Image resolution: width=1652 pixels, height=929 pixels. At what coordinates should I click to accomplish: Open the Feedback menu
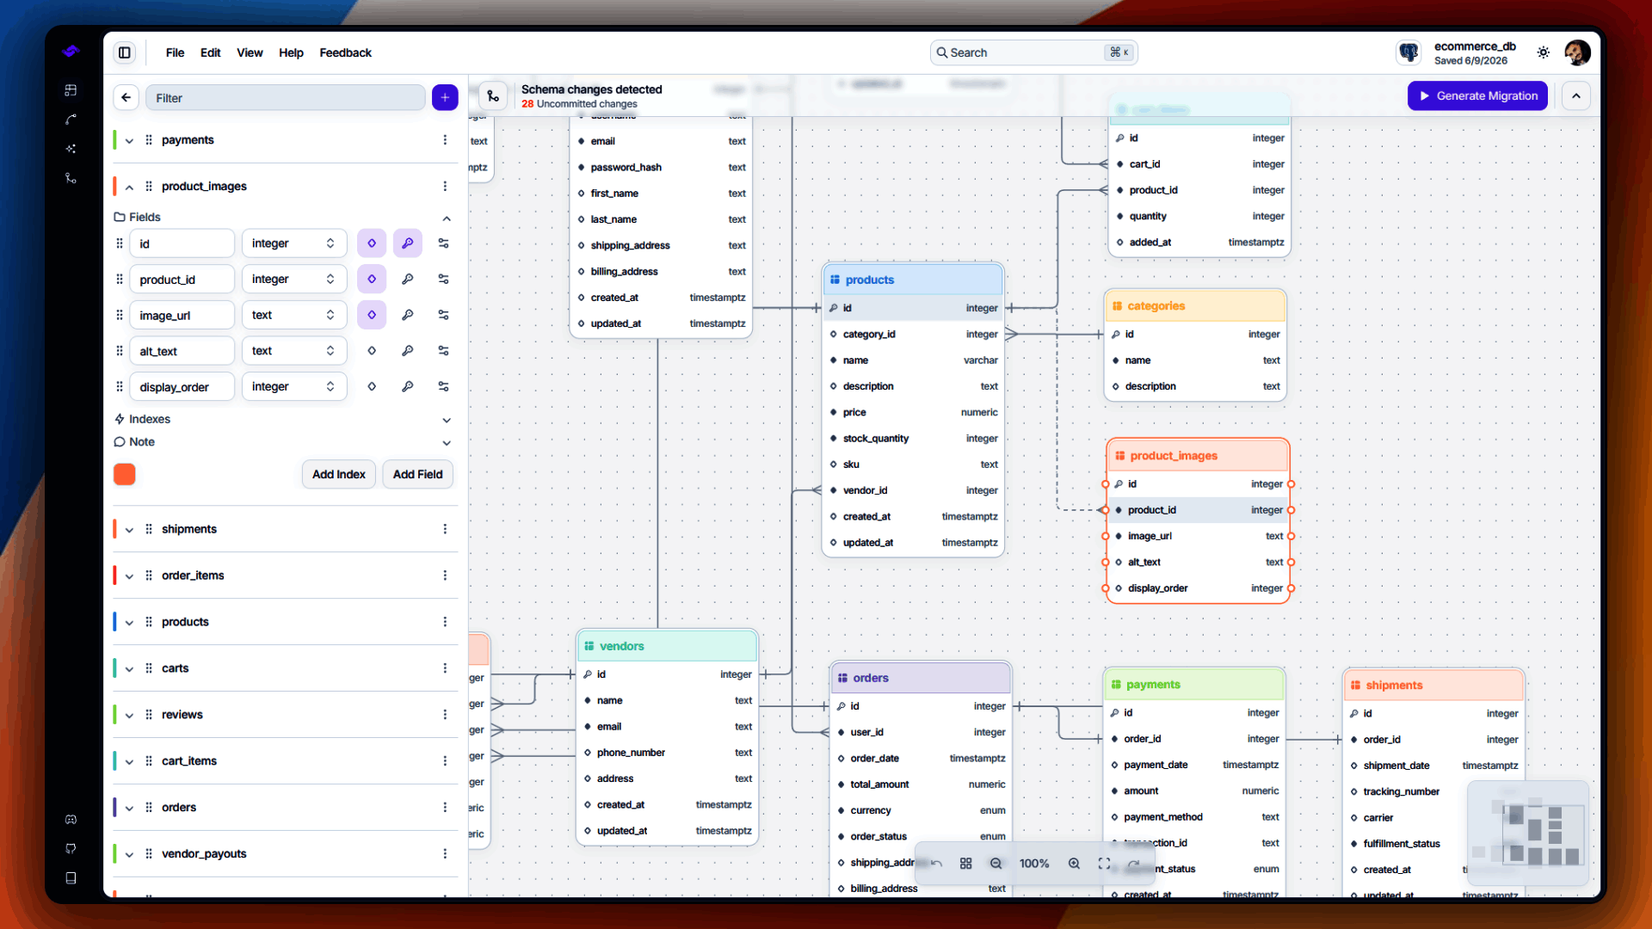345,52
